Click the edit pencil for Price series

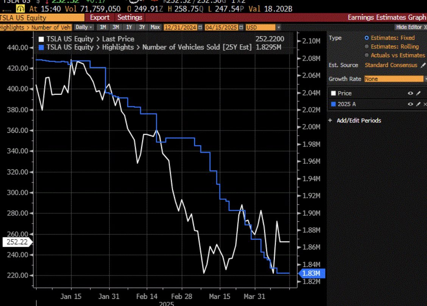(419, 93)
